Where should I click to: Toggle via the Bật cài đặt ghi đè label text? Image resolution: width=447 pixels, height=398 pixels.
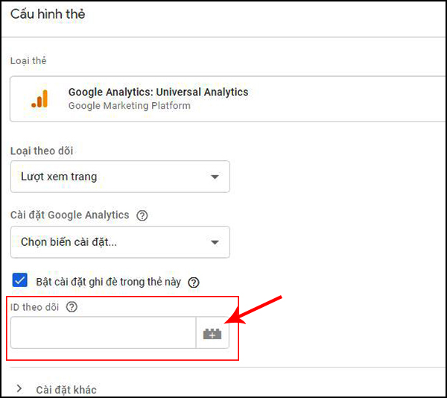(108, 282)
